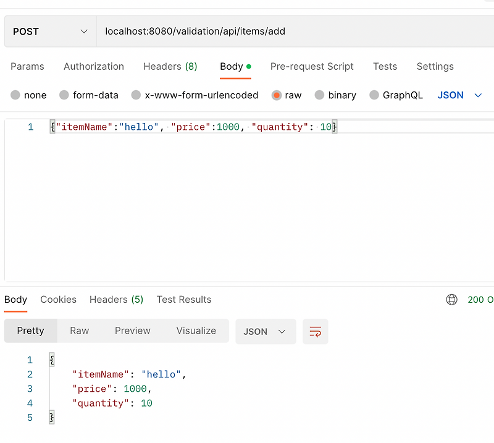The width and height of the screenshot is (494, 443).
Task: Click the 200 OK status text
Action: 481,300
